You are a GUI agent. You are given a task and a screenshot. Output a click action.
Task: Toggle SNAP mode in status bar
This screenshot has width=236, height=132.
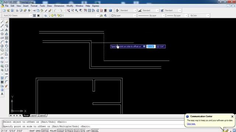click(x=32, y=131)
